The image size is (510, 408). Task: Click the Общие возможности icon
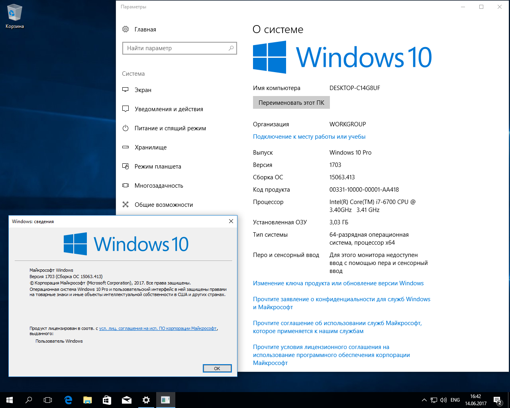pyautogui.click(x=126, y=204)
